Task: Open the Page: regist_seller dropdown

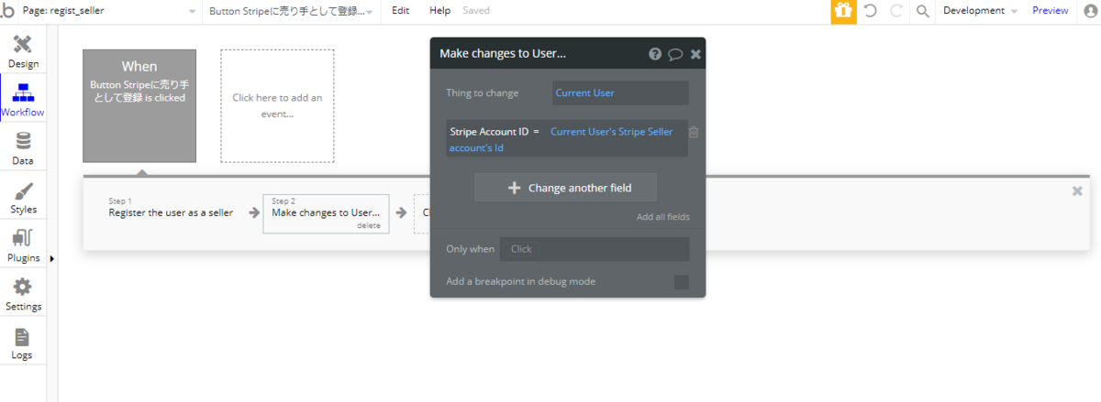Action: coord(110,11)
